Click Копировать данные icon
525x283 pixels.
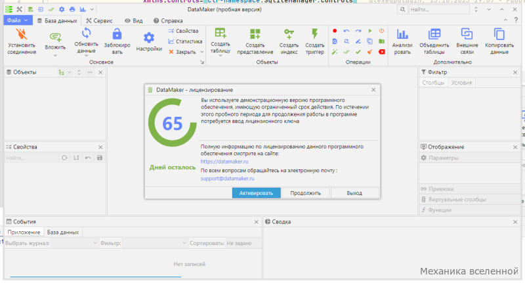(499, 34)
